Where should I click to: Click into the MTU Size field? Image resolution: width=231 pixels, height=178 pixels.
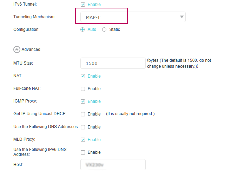click(x=113, y=63)
